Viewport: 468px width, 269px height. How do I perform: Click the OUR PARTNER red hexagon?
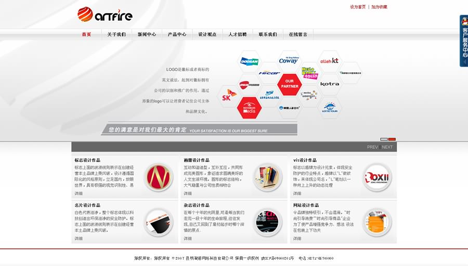click(x=289, y=84)
